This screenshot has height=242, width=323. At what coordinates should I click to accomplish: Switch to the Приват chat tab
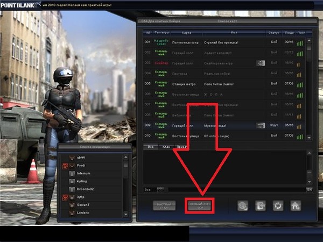[181, 147]
